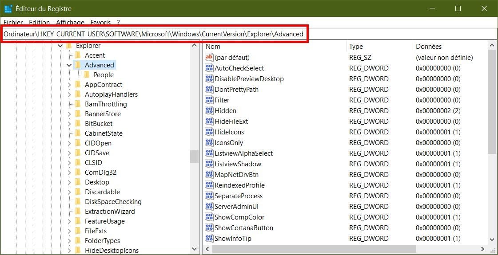Click the ListviewAlphaSelect DWORD icon
This screenshot has height=255, width=498.
click(x=209, y=153)
